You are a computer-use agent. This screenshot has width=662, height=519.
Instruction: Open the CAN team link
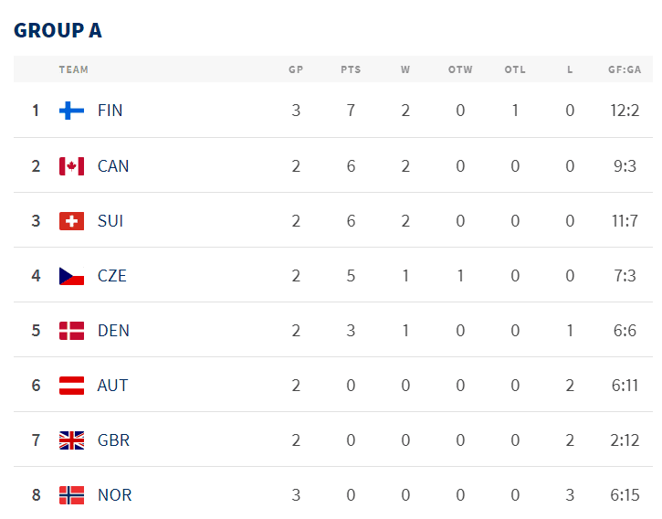(x=113, y=165)
